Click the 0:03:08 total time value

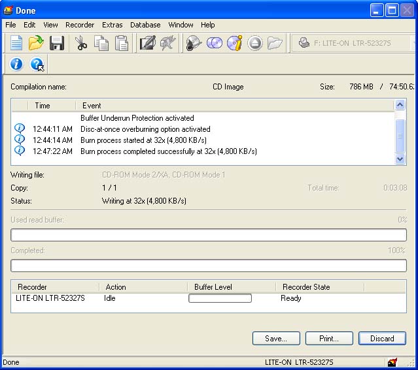pyautogui.click(x=395, y=188)
